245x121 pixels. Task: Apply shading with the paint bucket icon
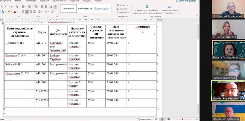click(46, 11)
